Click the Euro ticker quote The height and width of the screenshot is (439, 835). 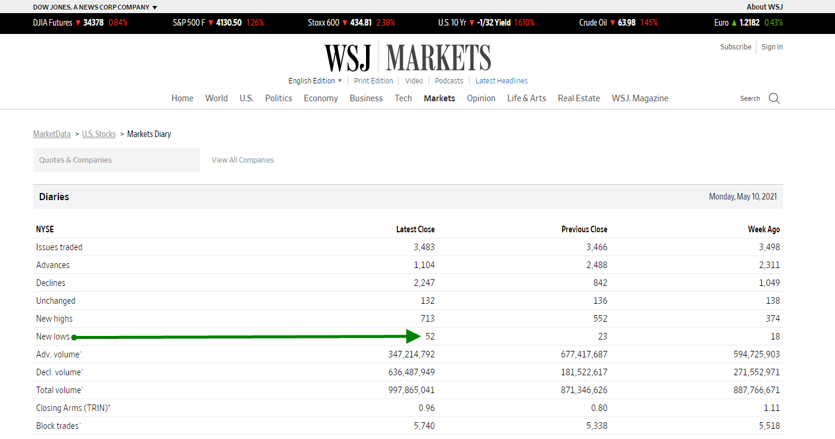[x=749, y=23]
